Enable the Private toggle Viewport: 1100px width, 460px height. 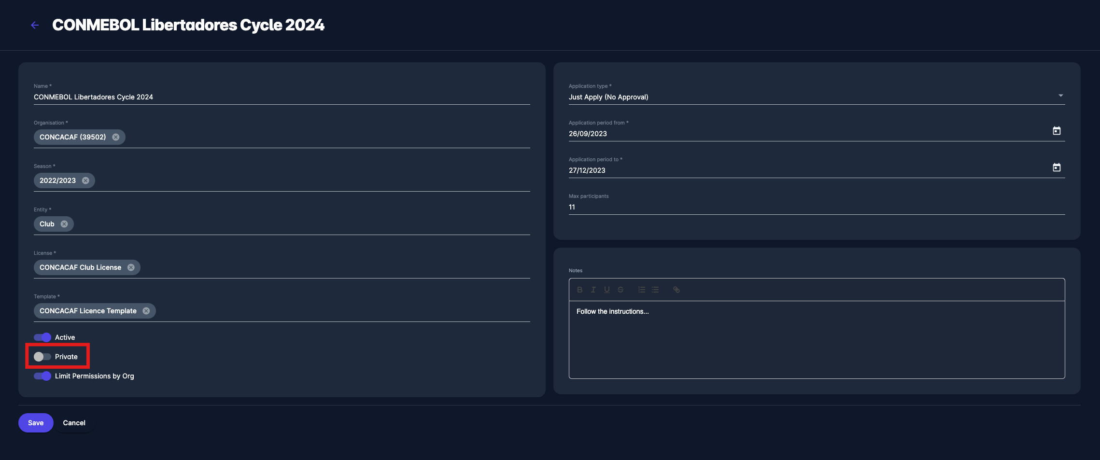point(42,357)
